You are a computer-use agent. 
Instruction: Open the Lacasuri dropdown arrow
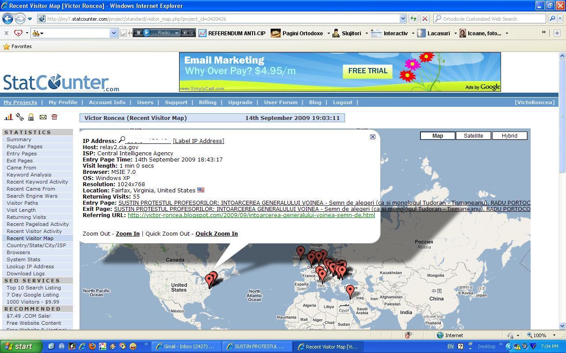[x=455, y=33]
